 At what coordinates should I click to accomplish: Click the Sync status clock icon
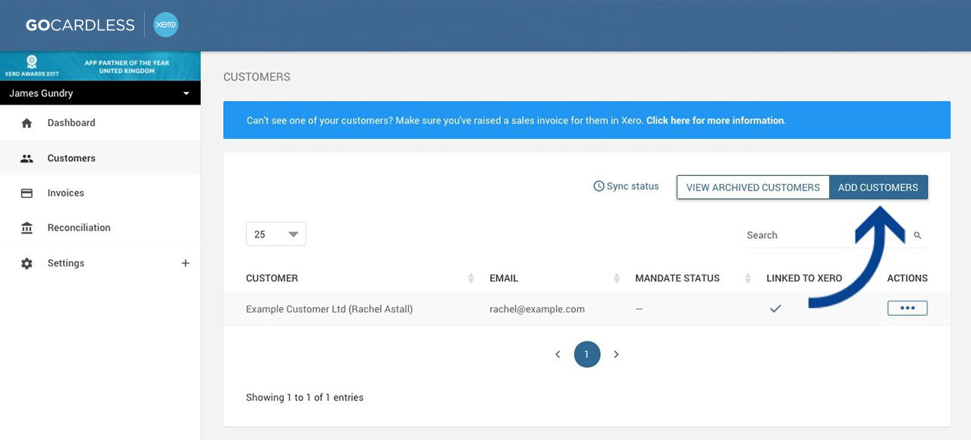point(599,186)
